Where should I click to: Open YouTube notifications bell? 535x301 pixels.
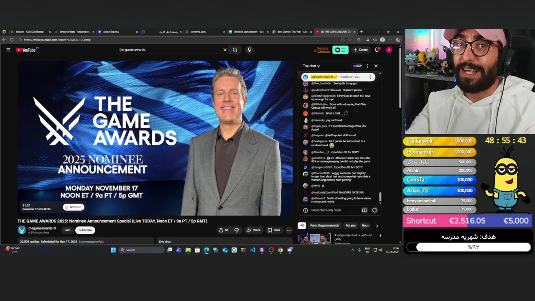pyautogui.click(x=377, y=50)
